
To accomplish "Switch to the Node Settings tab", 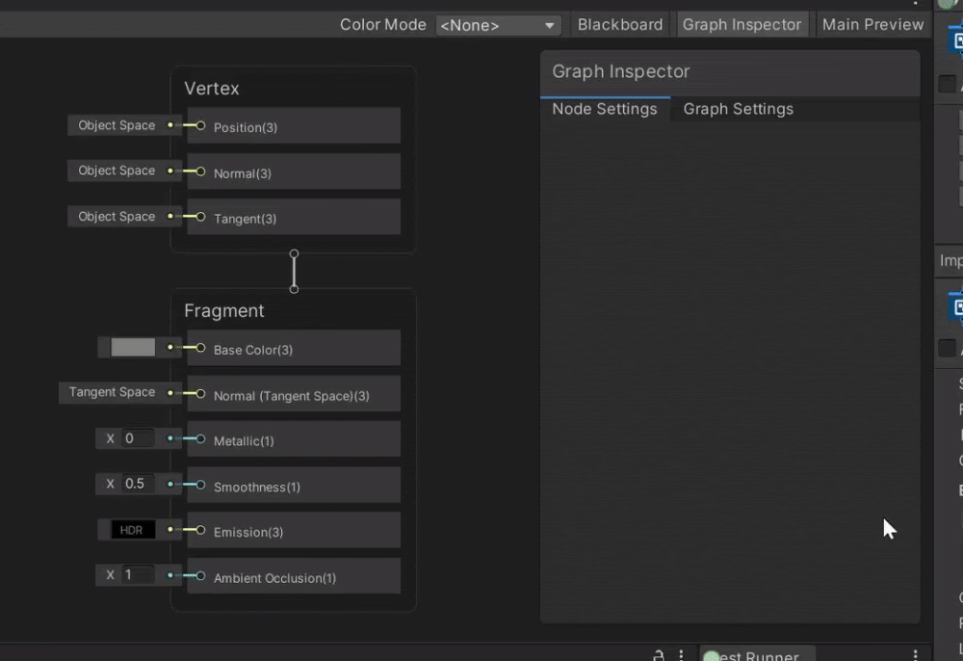I will (x=605, y=109).
